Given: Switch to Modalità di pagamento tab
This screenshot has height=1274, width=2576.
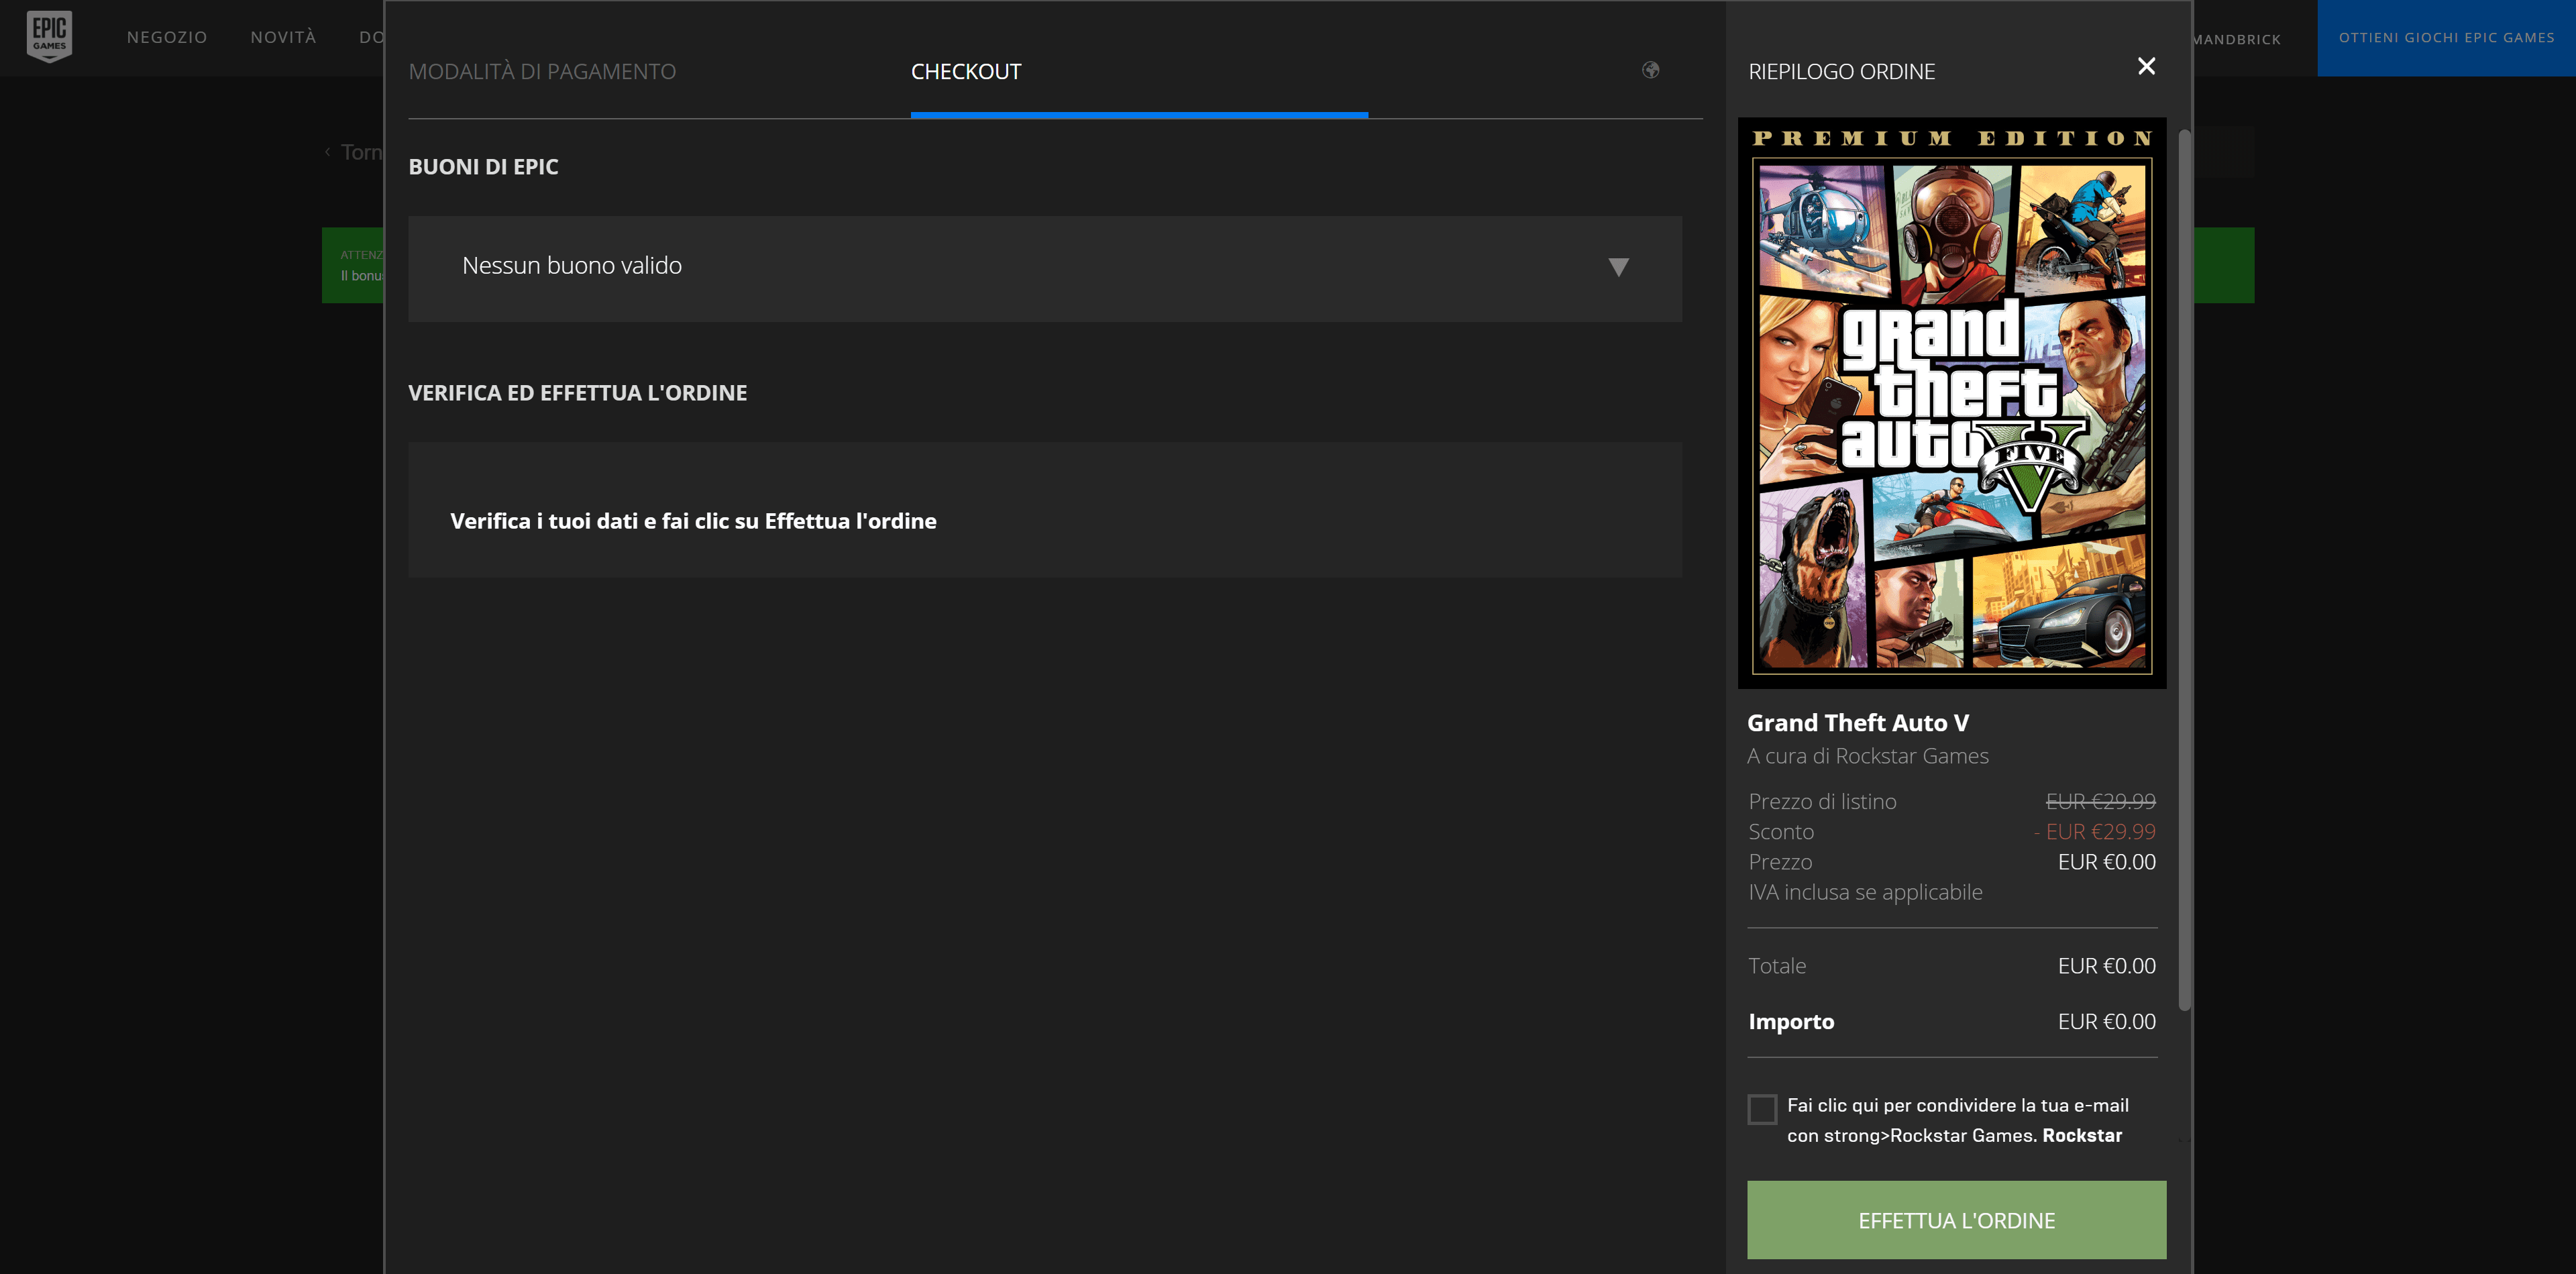Looking at the screenshot, I should point(542,72).
